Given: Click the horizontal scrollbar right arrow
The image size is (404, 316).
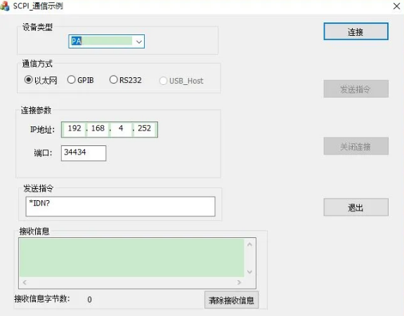Looking at the screenshot, I should 239,282.
